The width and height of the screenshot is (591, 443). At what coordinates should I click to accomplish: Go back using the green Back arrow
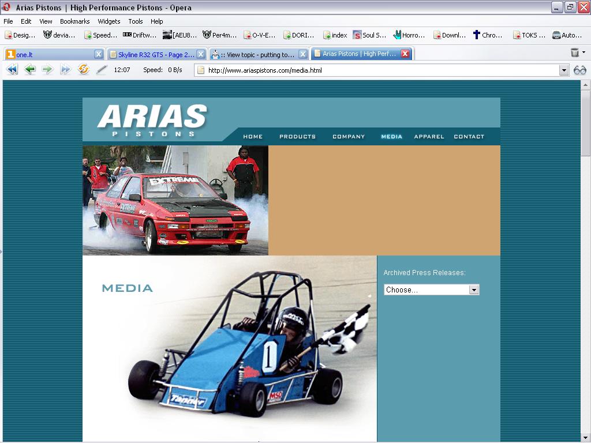pos(30,70)
